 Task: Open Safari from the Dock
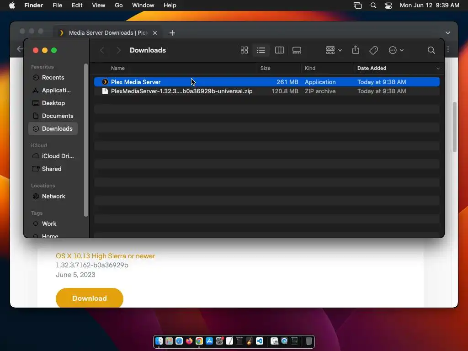pyautogui.click(x=179, y=341)
